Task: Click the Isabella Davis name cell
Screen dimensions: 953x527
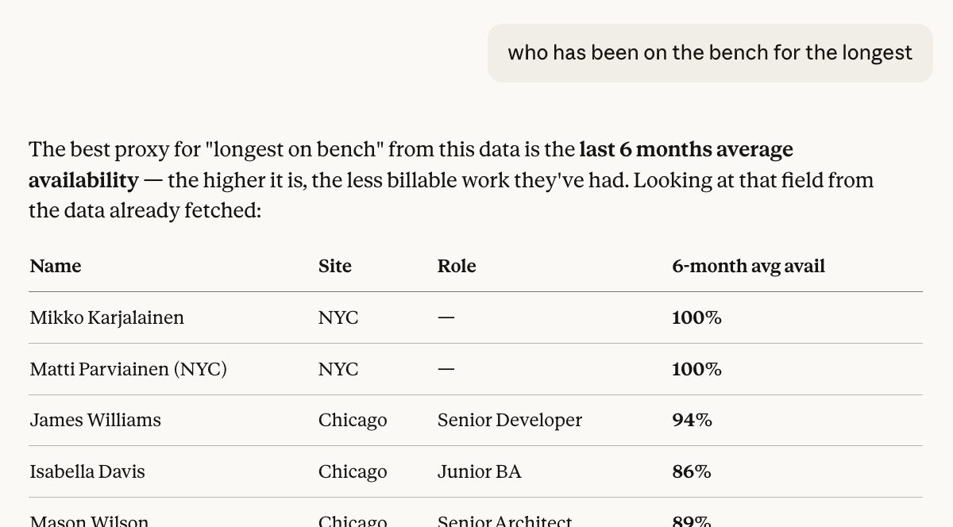Action: pos(87,471)
